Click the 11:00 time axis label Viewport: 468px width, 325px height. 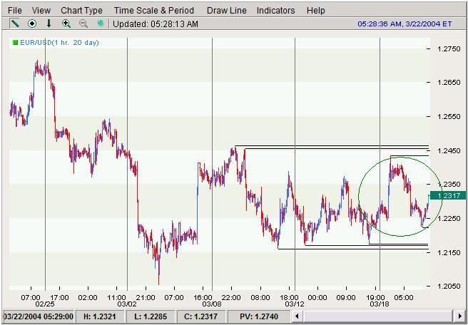117,298
